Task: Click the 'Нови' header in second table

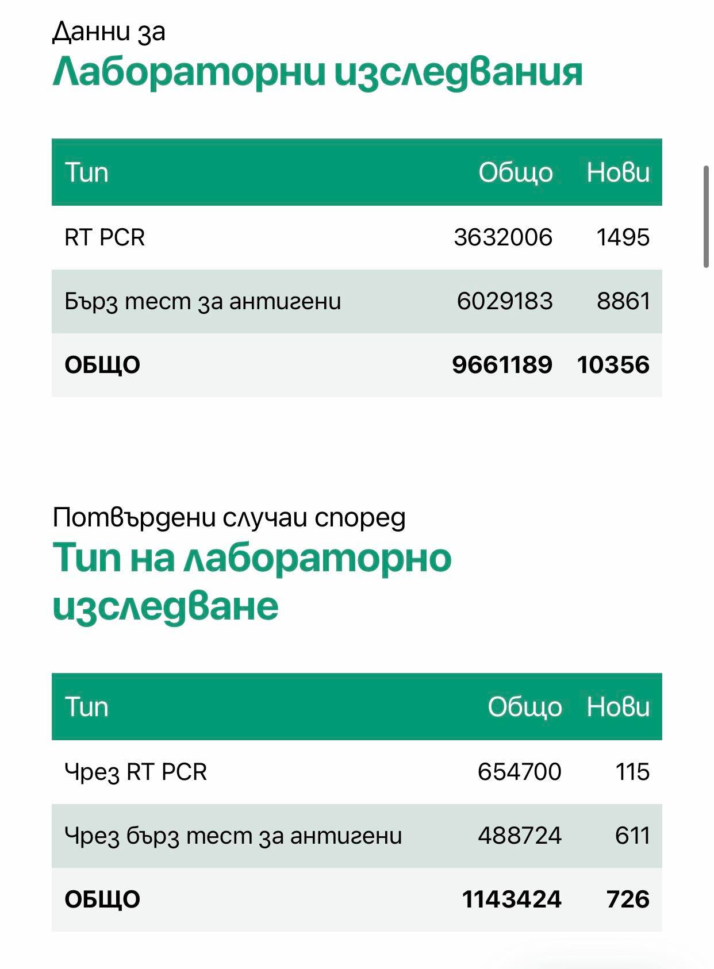Action: (618, 707)
